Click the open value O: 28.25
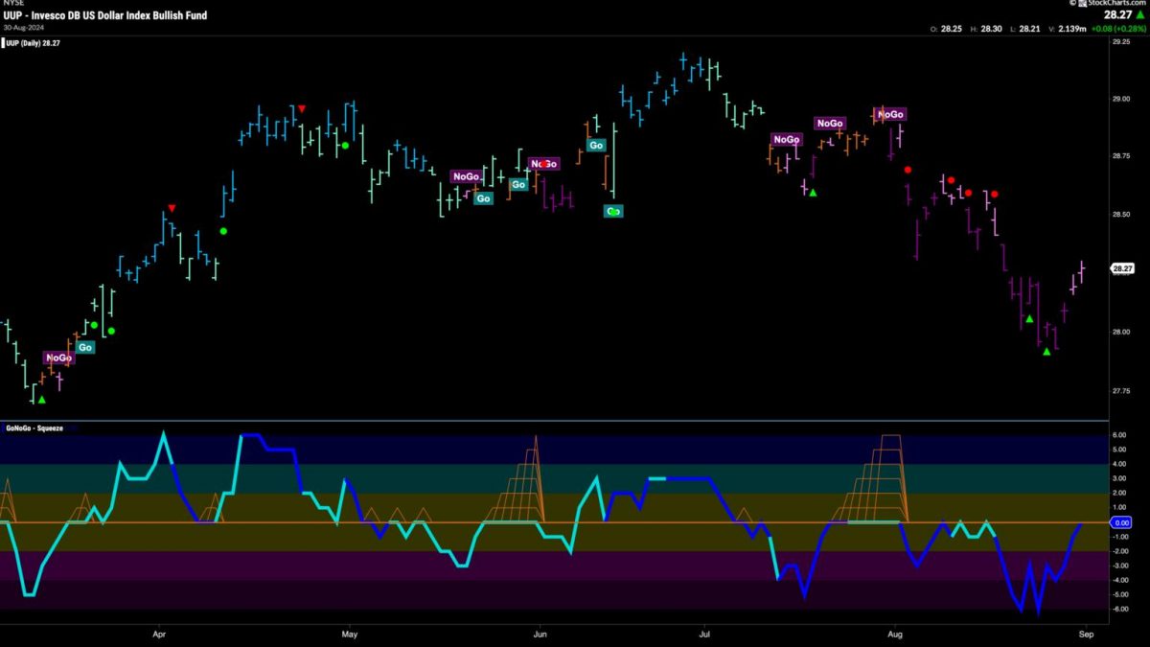 coord(948,29)
